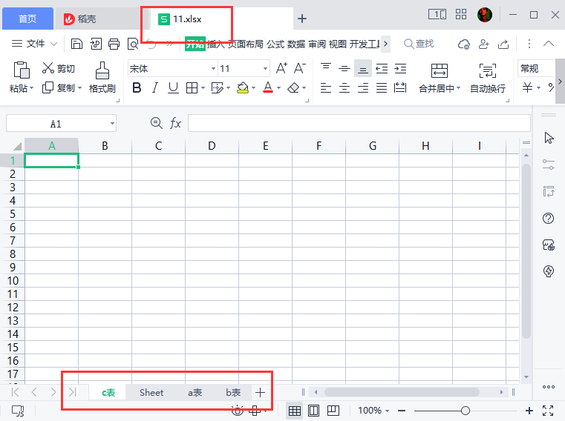Switch to the 数据 (Data) ribbon tab

[296, 44]
